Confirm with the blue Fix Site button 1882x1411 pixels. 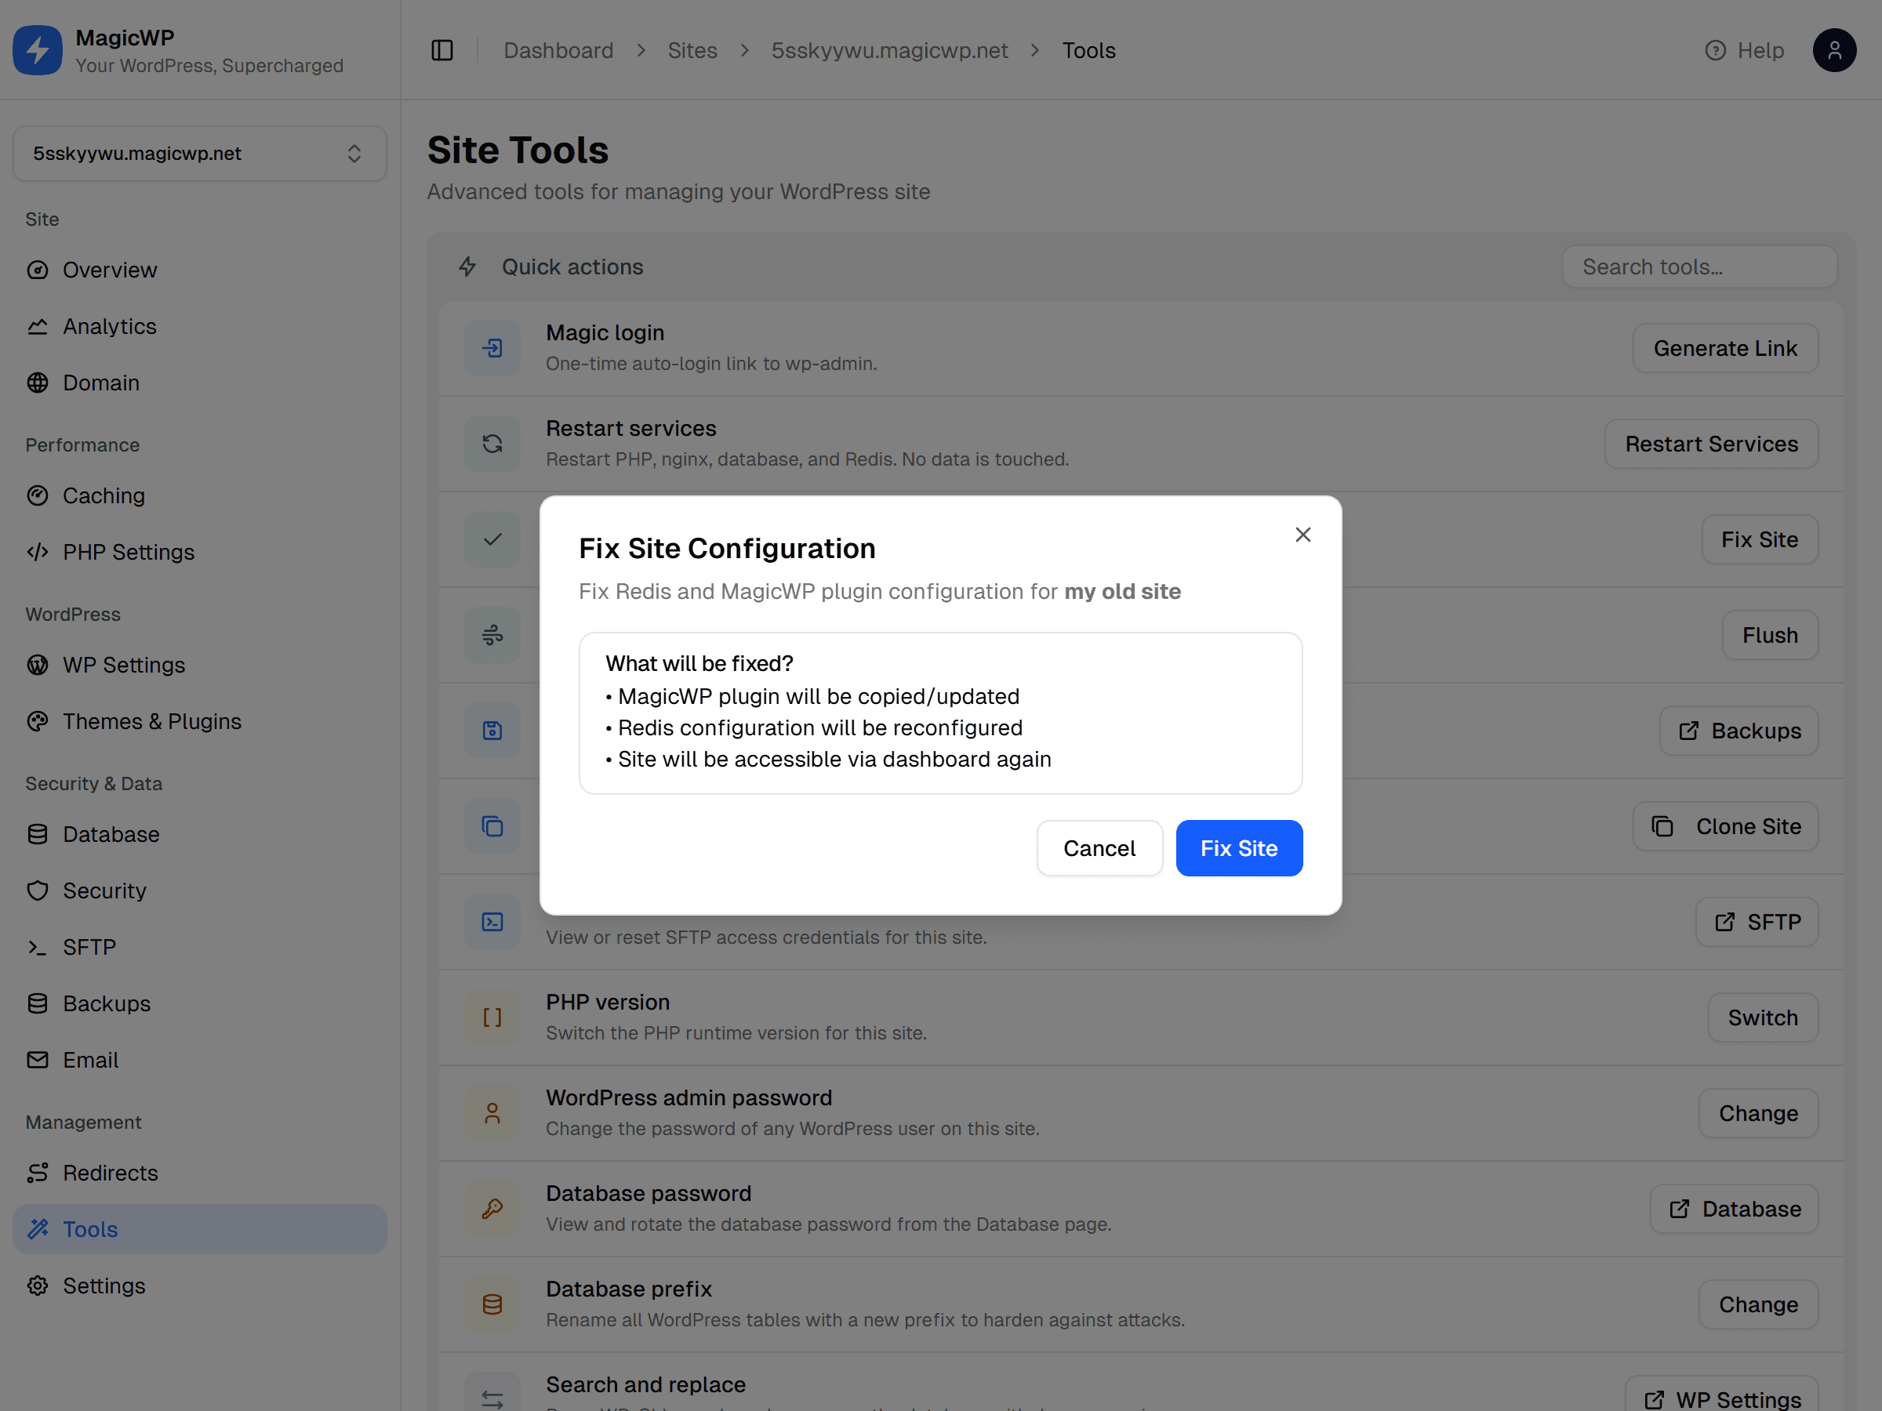pyautogui.click(x=1239, y=848)
